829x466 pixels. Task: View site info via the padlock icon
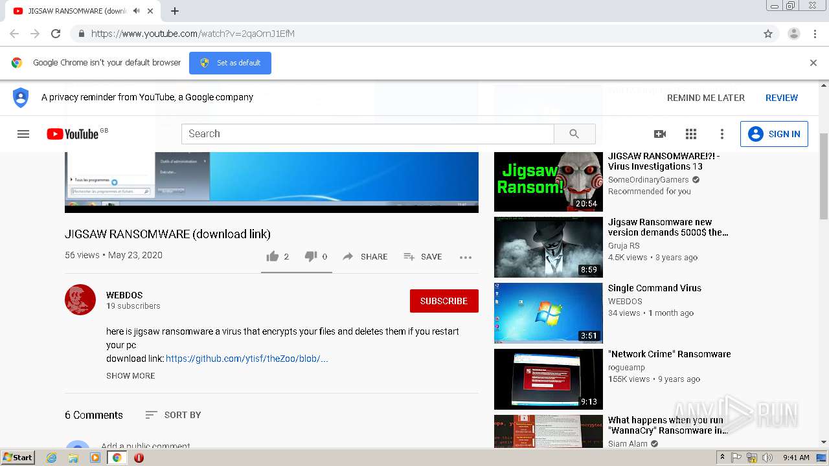[x=81, y=34]
